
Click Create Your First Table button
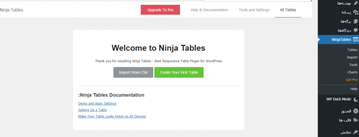point(179,72)
